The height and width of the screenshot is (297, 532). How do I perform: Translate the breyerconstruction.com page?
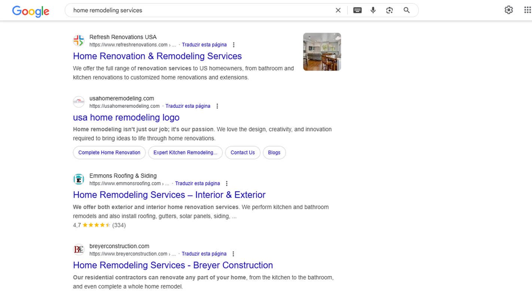point(204,254)
